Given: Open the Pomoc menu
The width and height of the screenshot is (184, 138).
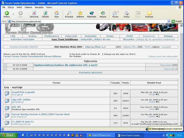Looking at the screenshot, I should tap(49, 7).
